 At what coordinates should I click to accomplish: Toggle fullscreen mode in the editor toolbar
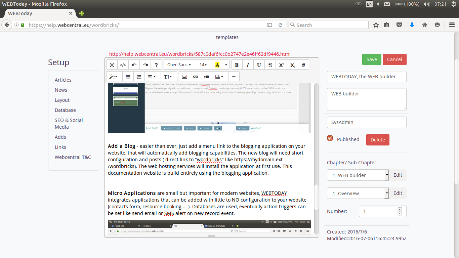pos(112,65)
